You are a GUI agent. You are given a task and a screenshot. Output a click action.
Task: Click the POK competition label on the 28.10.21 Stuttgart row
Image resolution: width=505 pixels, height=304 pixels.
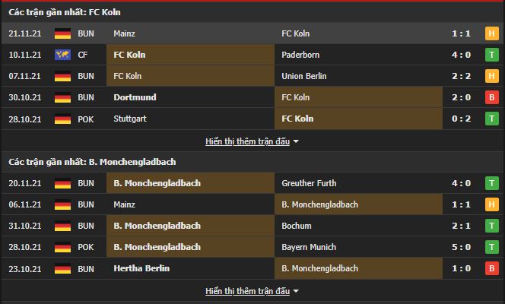(86, 119)
